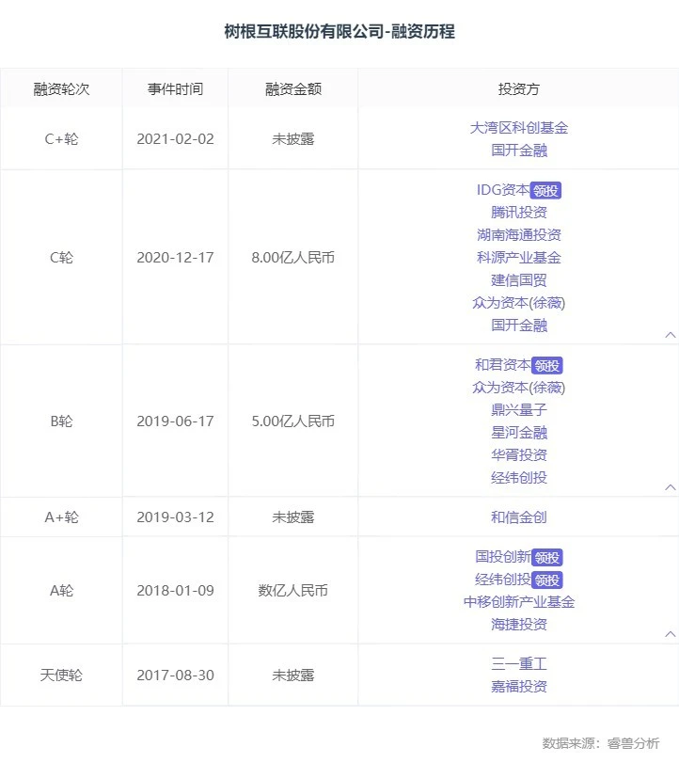Click the 领投 badge beside 国投创新
Viewport: 679px width, 779px height.
(547, 557)
